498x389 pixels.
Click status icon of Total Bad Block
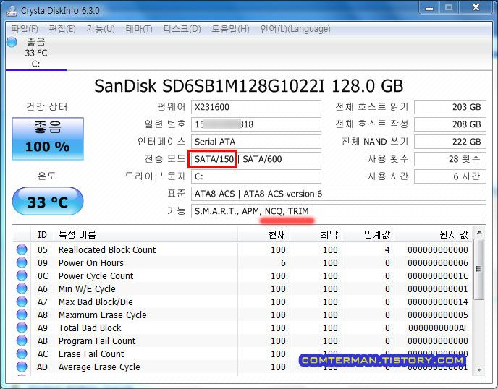tap(22, 328)
